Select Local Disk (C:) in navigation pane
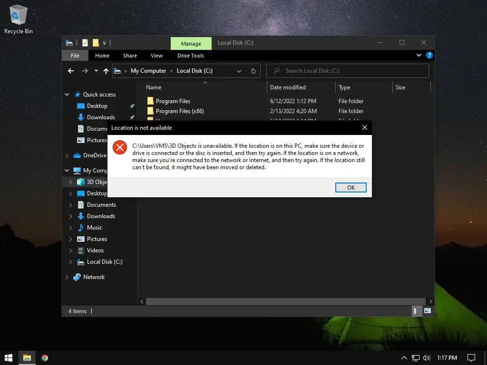The image size is (487, 365). tap(105, 262)
